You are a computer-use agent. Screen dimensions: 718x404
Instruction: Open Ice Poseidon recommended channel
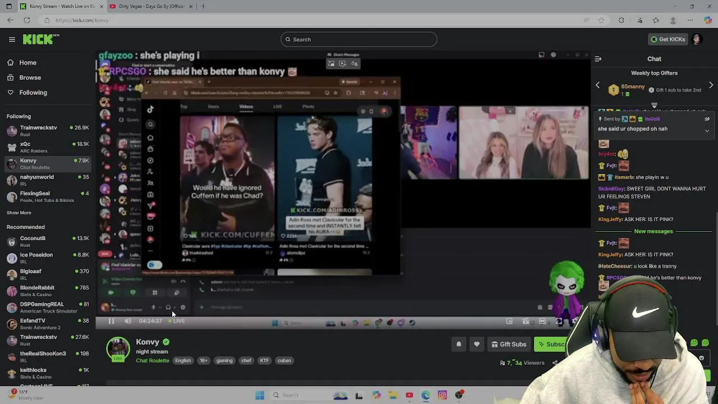tap(48, 258)
